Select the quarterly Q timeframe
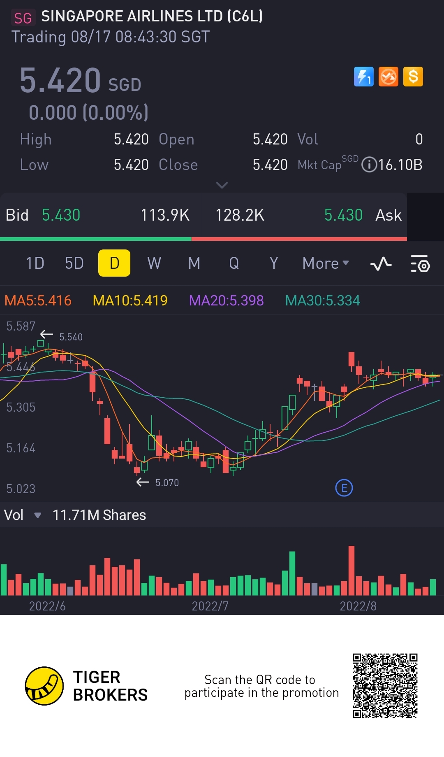This screenshot has height=757, width=444. [x=234, y=263]
